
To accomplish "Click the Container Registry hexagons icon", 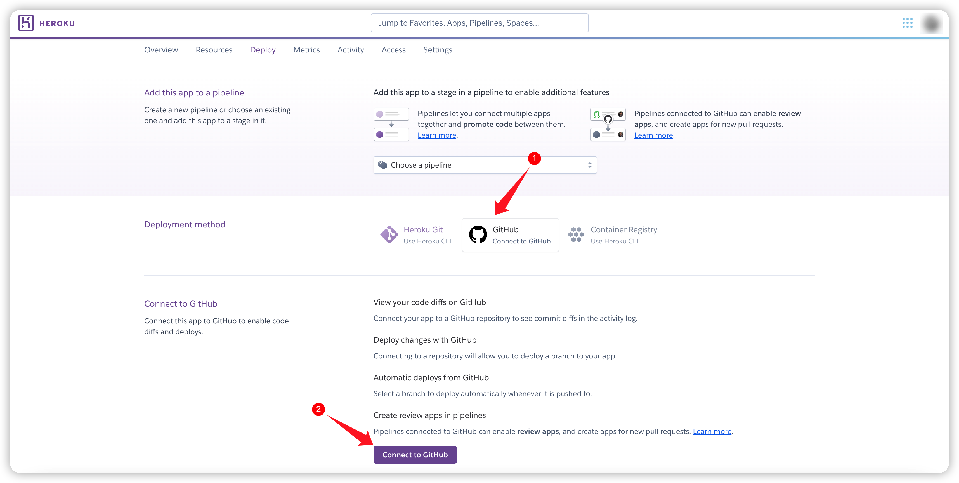I will coord(576,235).
